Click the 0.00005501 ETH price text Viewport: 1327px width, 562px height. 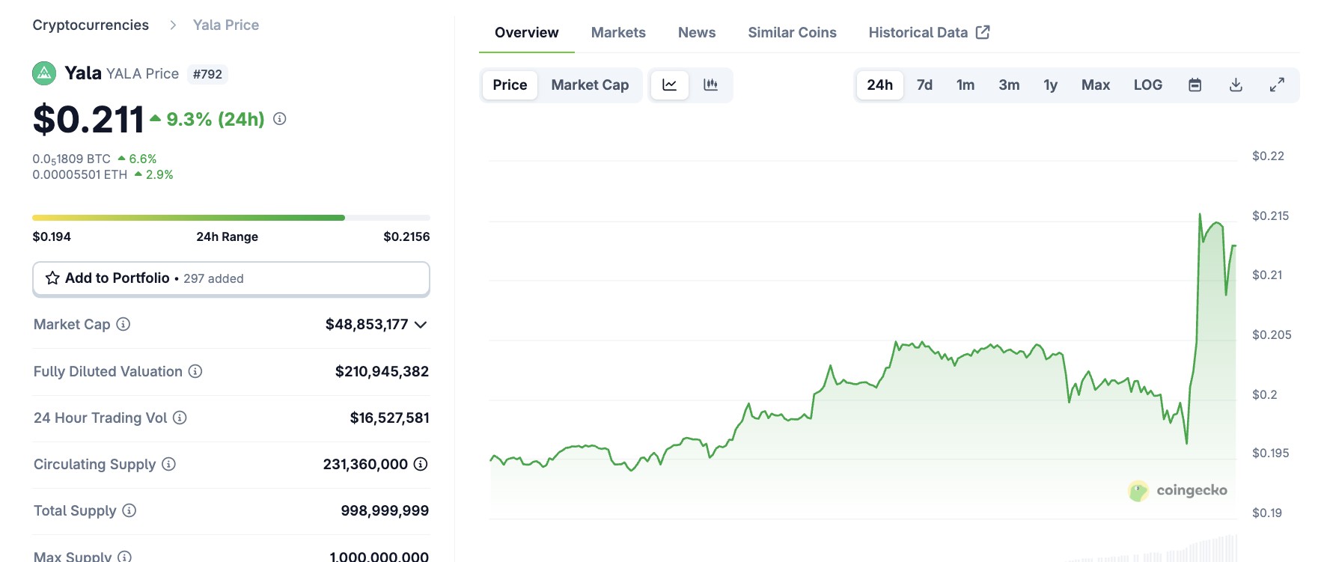80,174
